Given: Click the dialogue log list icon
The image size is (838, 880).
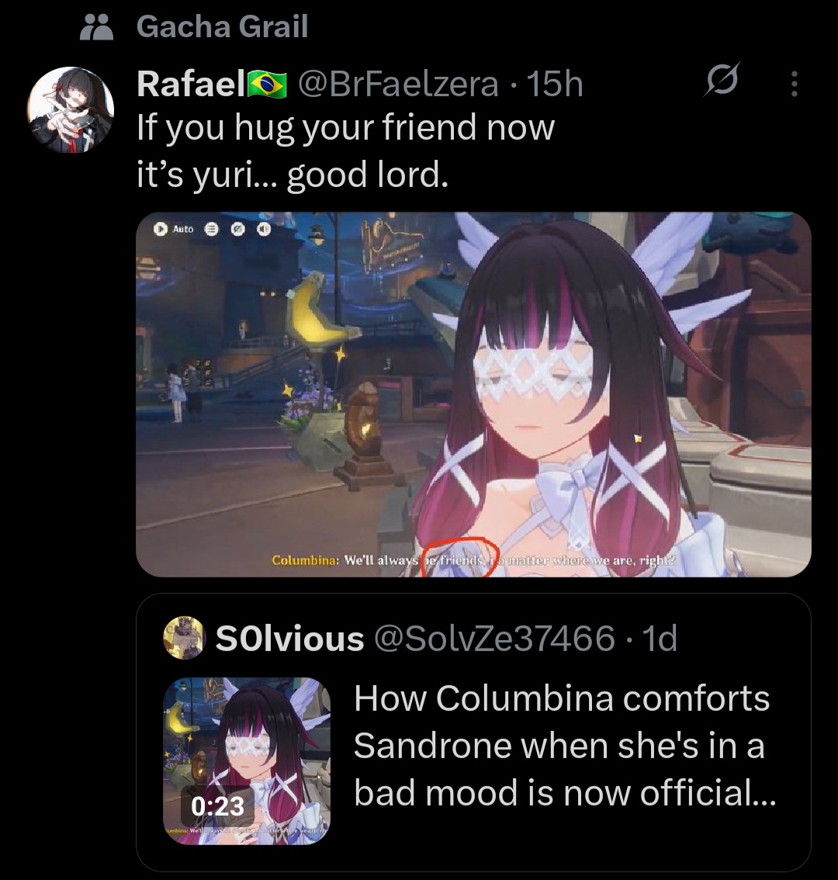Looking at the screenshot, I should [x=211, y=229].
